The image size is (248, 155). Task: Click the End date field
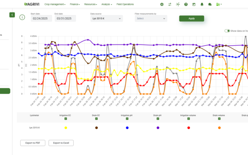[65, 19]
